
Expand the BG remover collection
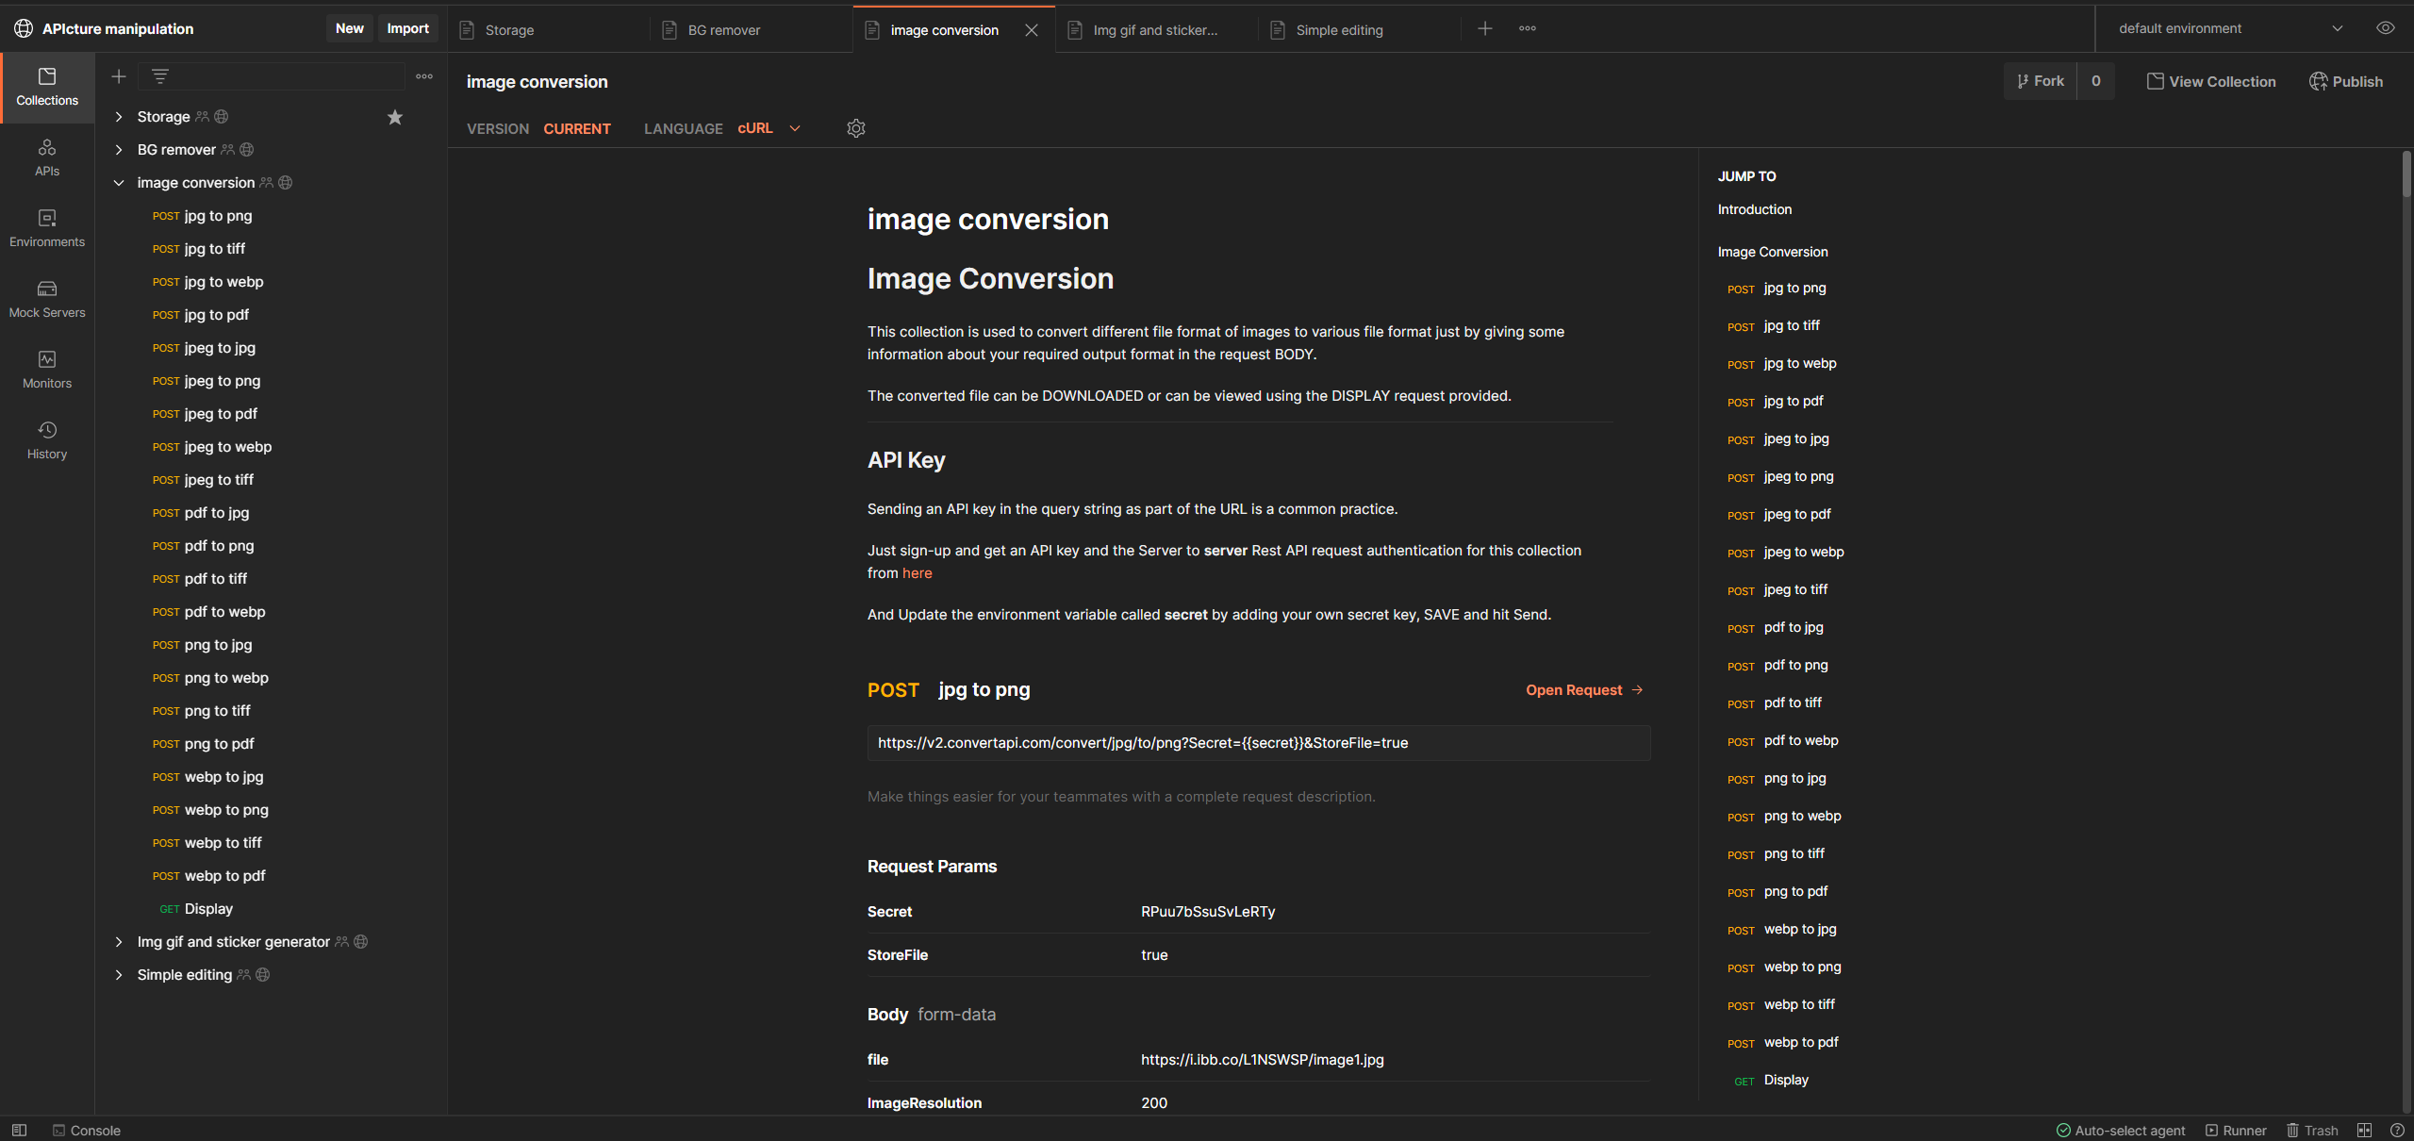coord(119,150)
